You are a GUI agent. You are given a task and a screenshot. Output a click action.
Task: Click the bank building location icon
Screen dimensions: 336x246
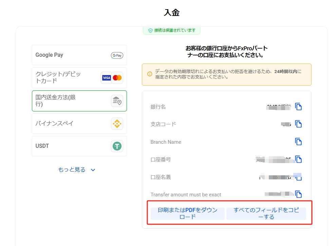click(x=117, y=101)
